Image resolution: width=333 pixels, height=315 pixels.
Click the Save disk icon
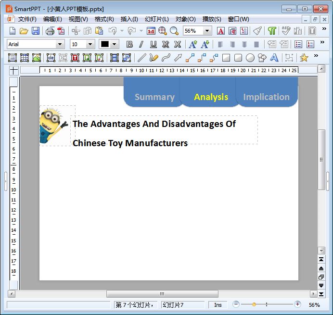coord(36,31)
